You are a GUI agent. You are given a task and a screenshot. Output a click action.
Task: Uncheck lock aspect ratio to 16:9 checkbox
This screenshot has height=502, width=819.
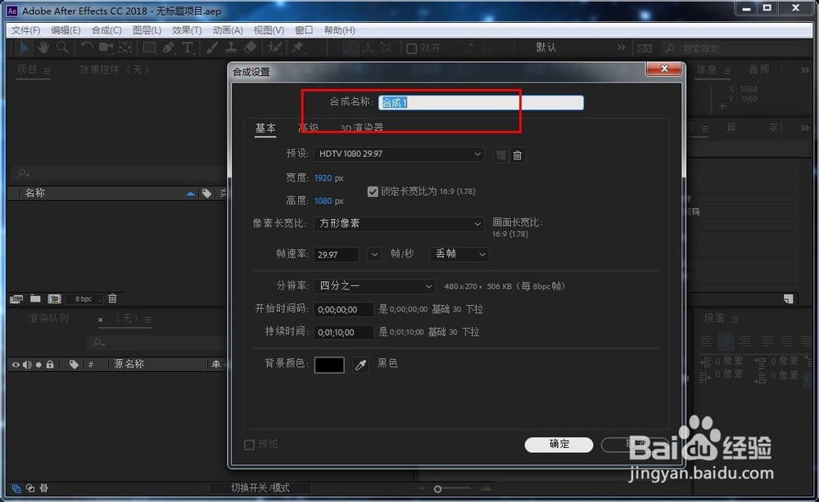(x=373, y=192)
